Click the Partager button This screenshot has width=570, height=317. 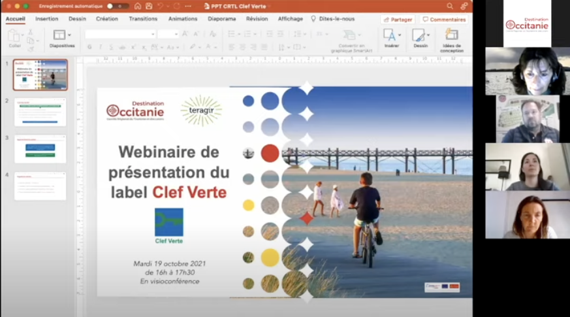coord(398,20)
